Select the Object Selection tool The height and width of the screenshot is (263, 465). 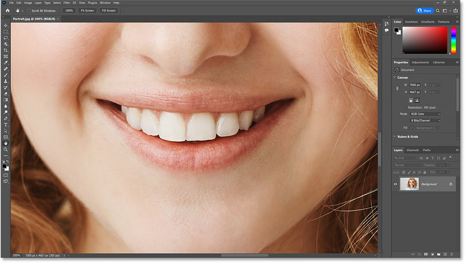(x=6, y=44)
